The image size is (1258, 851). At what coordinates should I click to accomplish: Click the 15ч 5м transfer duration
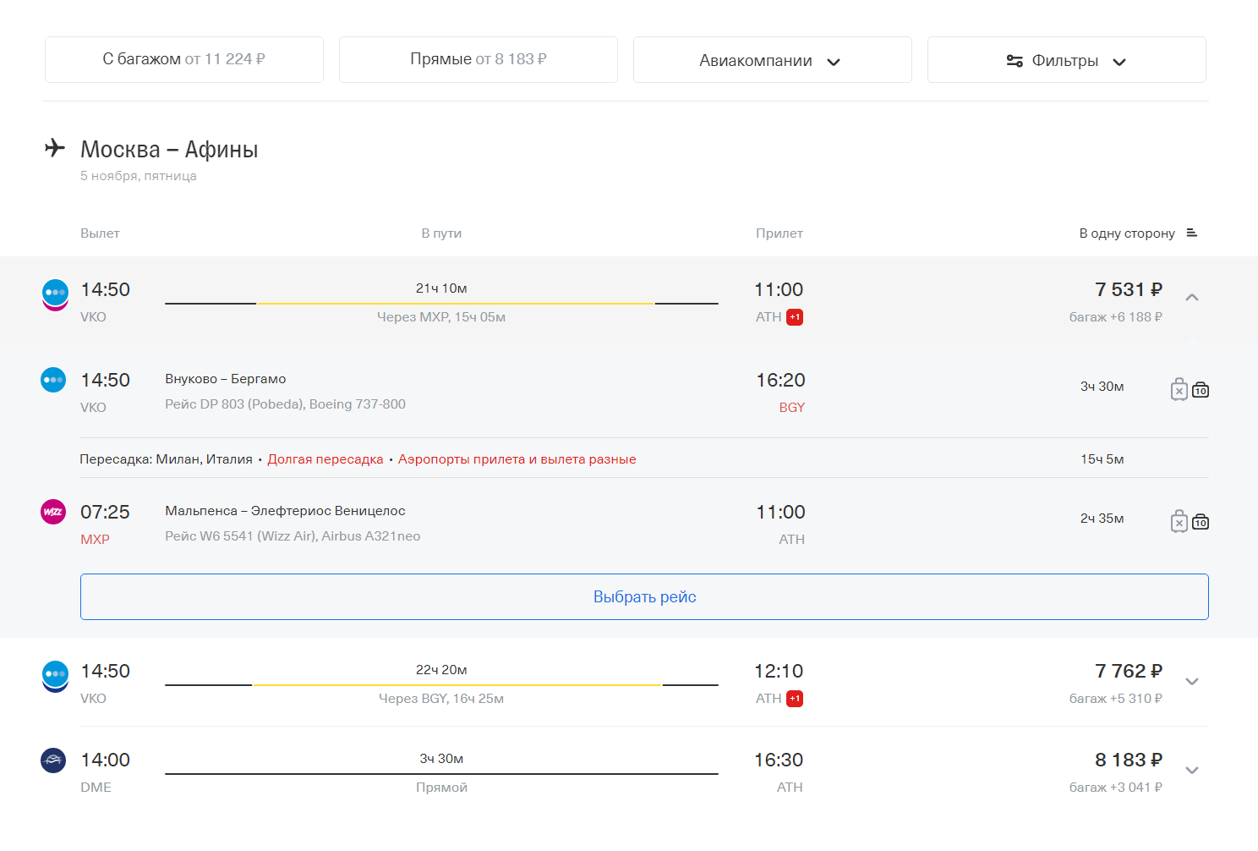[x=1102, y=459]
